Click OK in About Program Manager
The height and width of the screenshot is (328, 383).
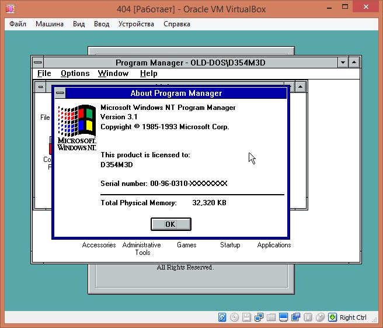170,224
